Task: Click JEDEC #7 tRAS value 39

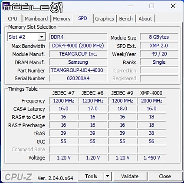Action: [x=64, y=133]
